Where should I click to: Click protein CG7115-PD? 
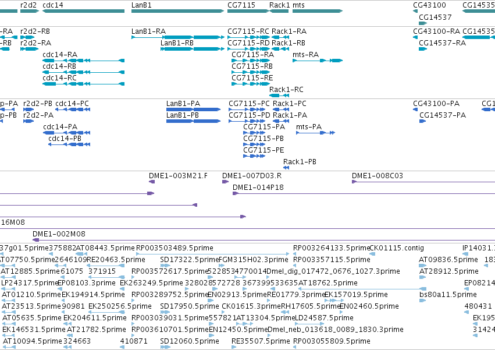point(247,121)
